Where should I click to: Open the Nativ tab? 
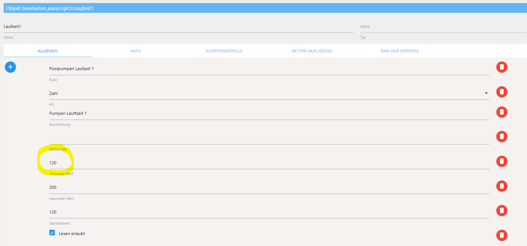(136, 51)
